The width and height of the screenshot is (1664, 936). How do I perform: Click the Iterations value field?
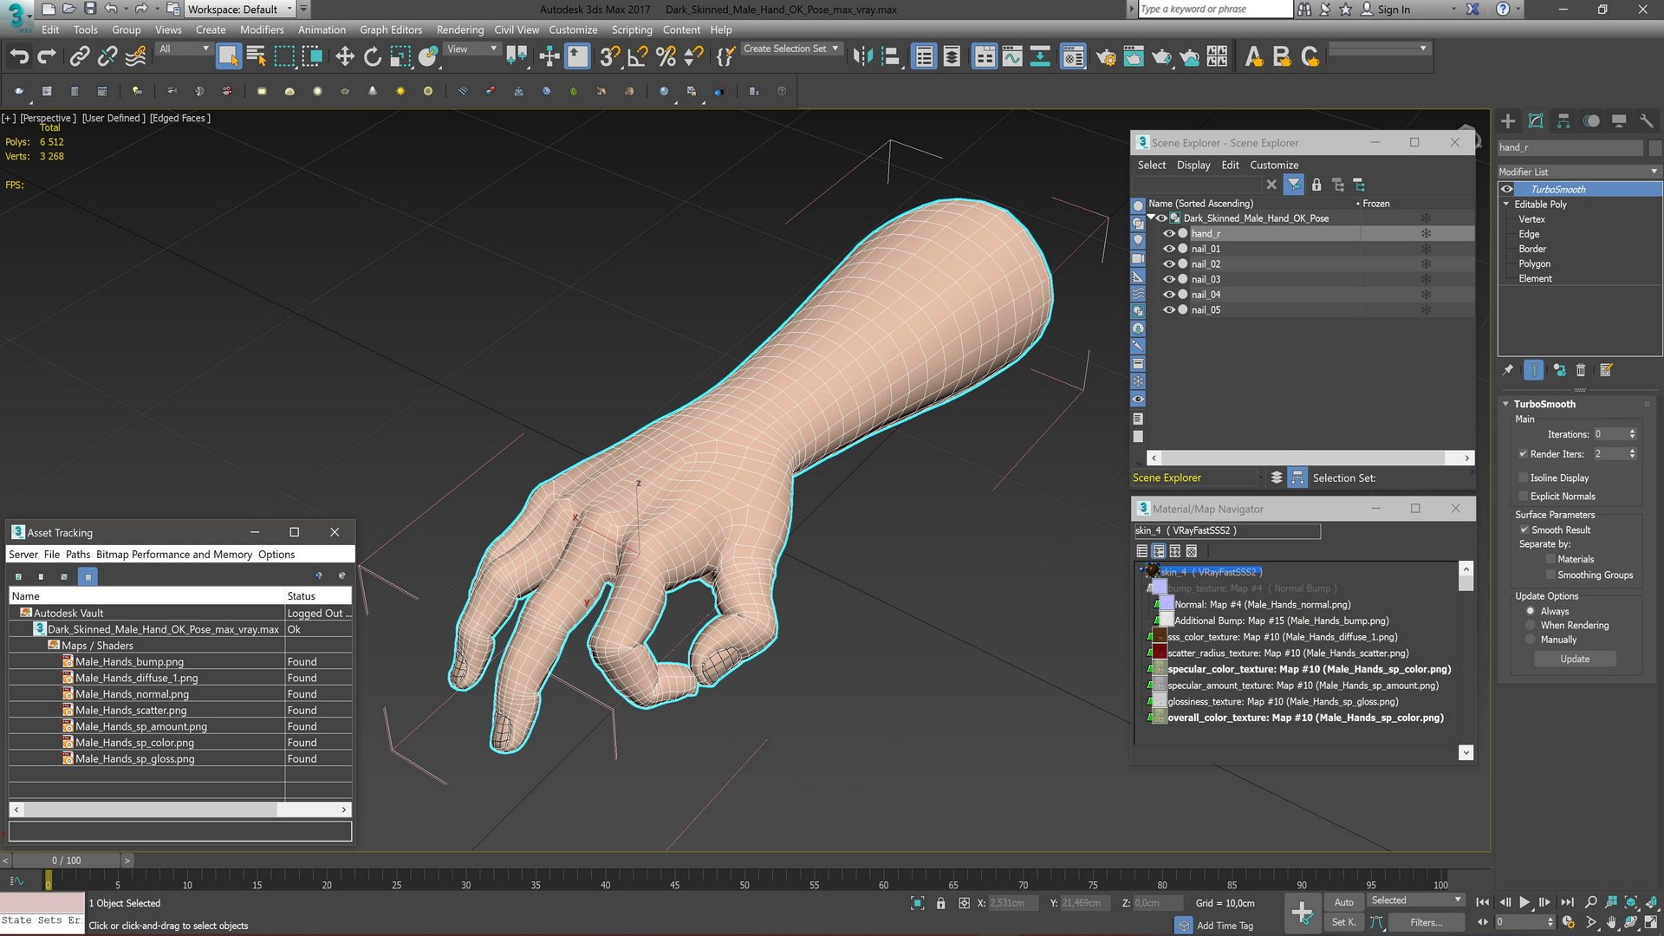(x=1609, y=434)
